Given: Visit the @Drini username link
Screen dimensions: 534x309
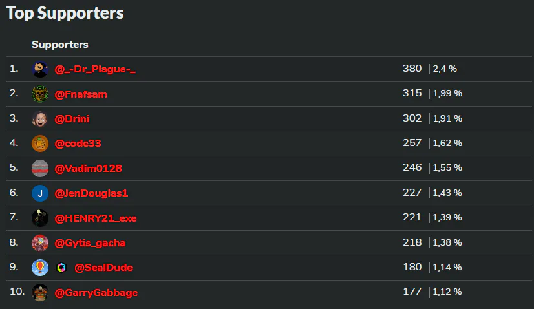Looking at the screenshot, I should [72, 119].
